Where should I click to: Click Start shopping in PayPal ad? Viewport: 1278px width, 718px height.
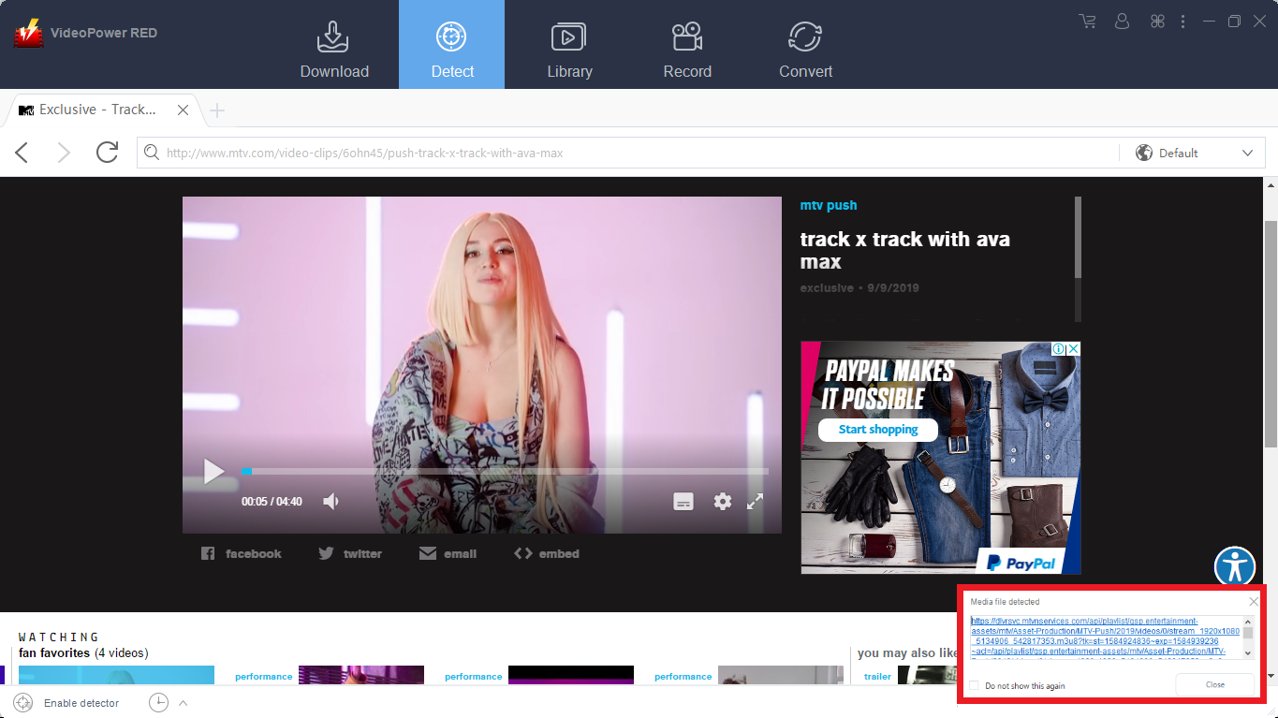[x=877, y=430]
